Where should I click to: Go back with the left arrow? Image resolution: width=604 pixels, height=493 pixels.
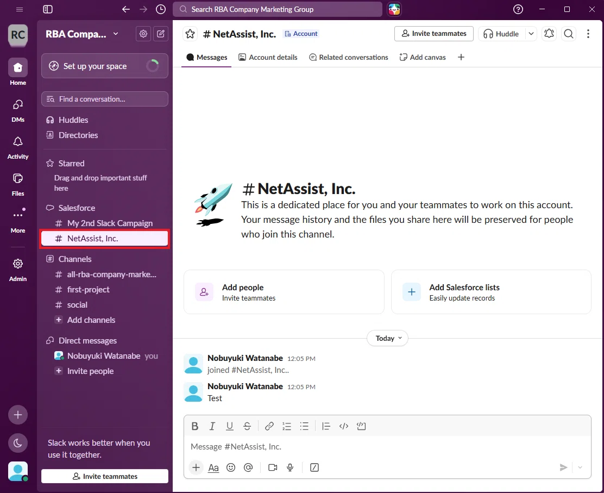click(x=126, y=9)
